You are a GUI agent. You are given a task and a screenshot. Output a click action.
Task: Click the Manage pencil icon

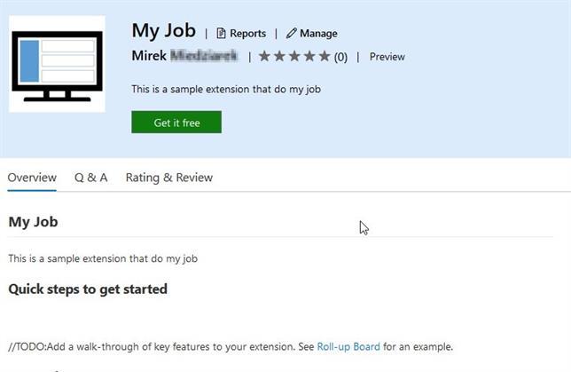pos(291,34)
